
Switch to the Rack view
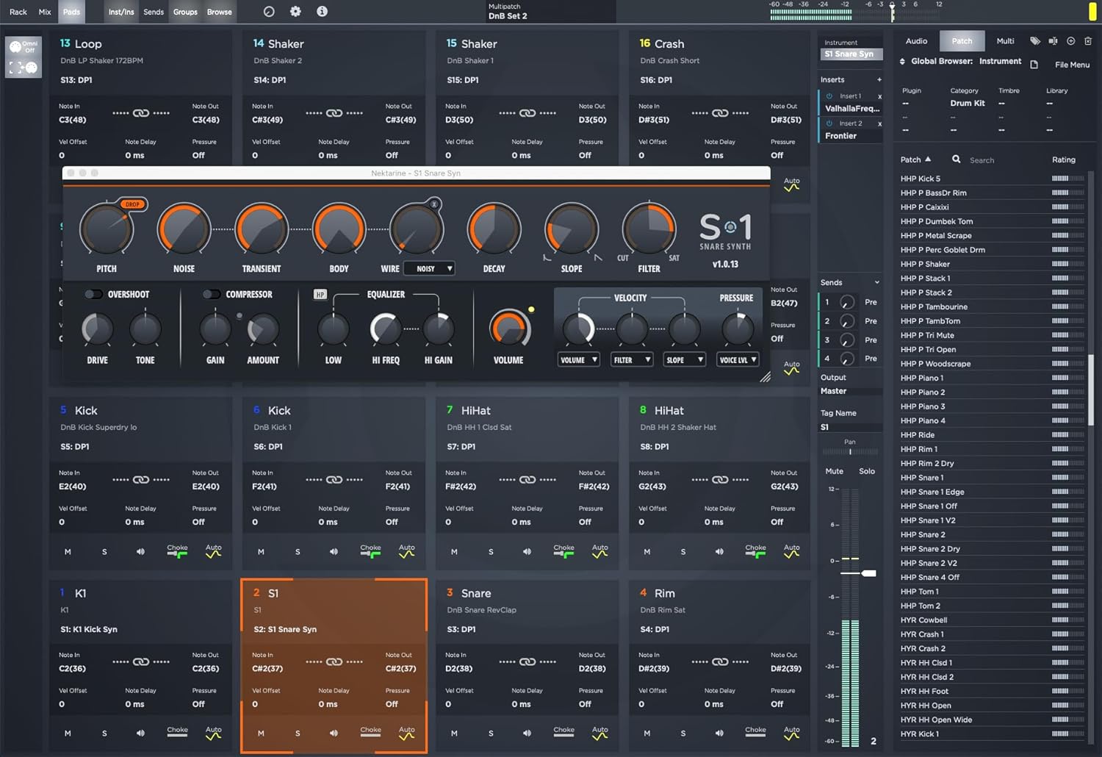click(18, 12)
